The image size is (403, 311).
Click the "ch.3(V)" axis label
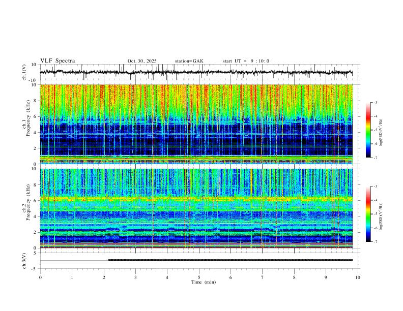coord(24,261)
